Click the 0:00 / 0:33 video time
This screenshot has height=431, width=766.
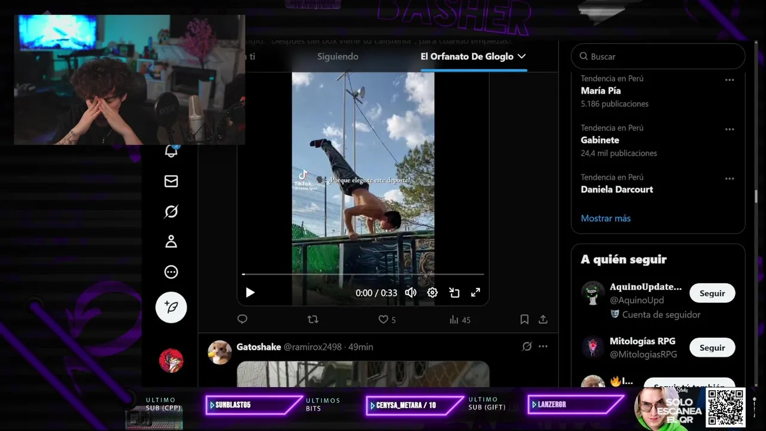[376, 293]
